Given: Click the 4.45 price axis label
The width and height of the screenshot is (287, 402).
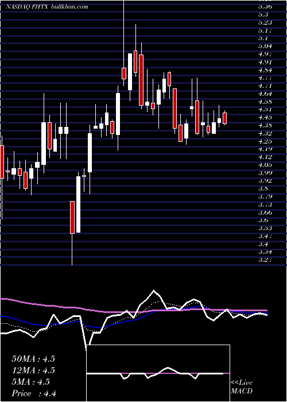Looking at the screenshot, I should pyautogui.click(x=265, y=117).
